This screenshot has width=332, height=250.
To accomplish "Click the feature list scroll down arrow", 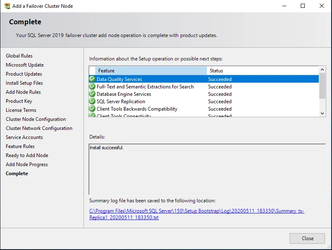I will pos(322,113).
